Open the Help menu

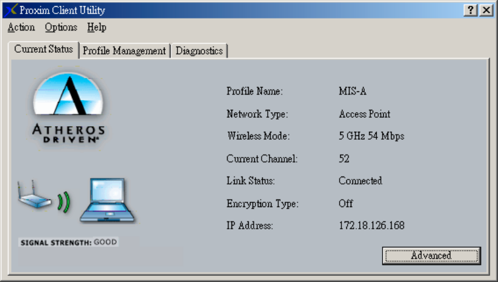[96, 27]
